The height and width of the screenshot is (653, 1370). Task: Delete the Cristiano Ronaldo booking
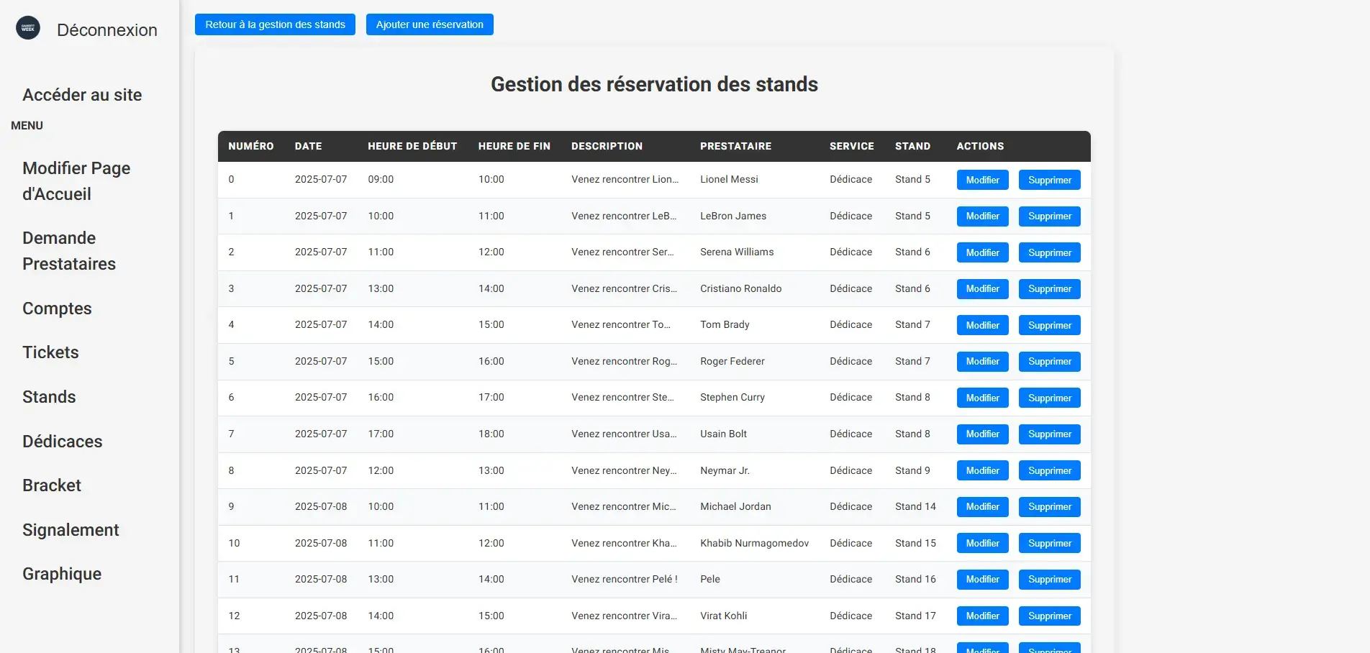[x=1049, y=288]
